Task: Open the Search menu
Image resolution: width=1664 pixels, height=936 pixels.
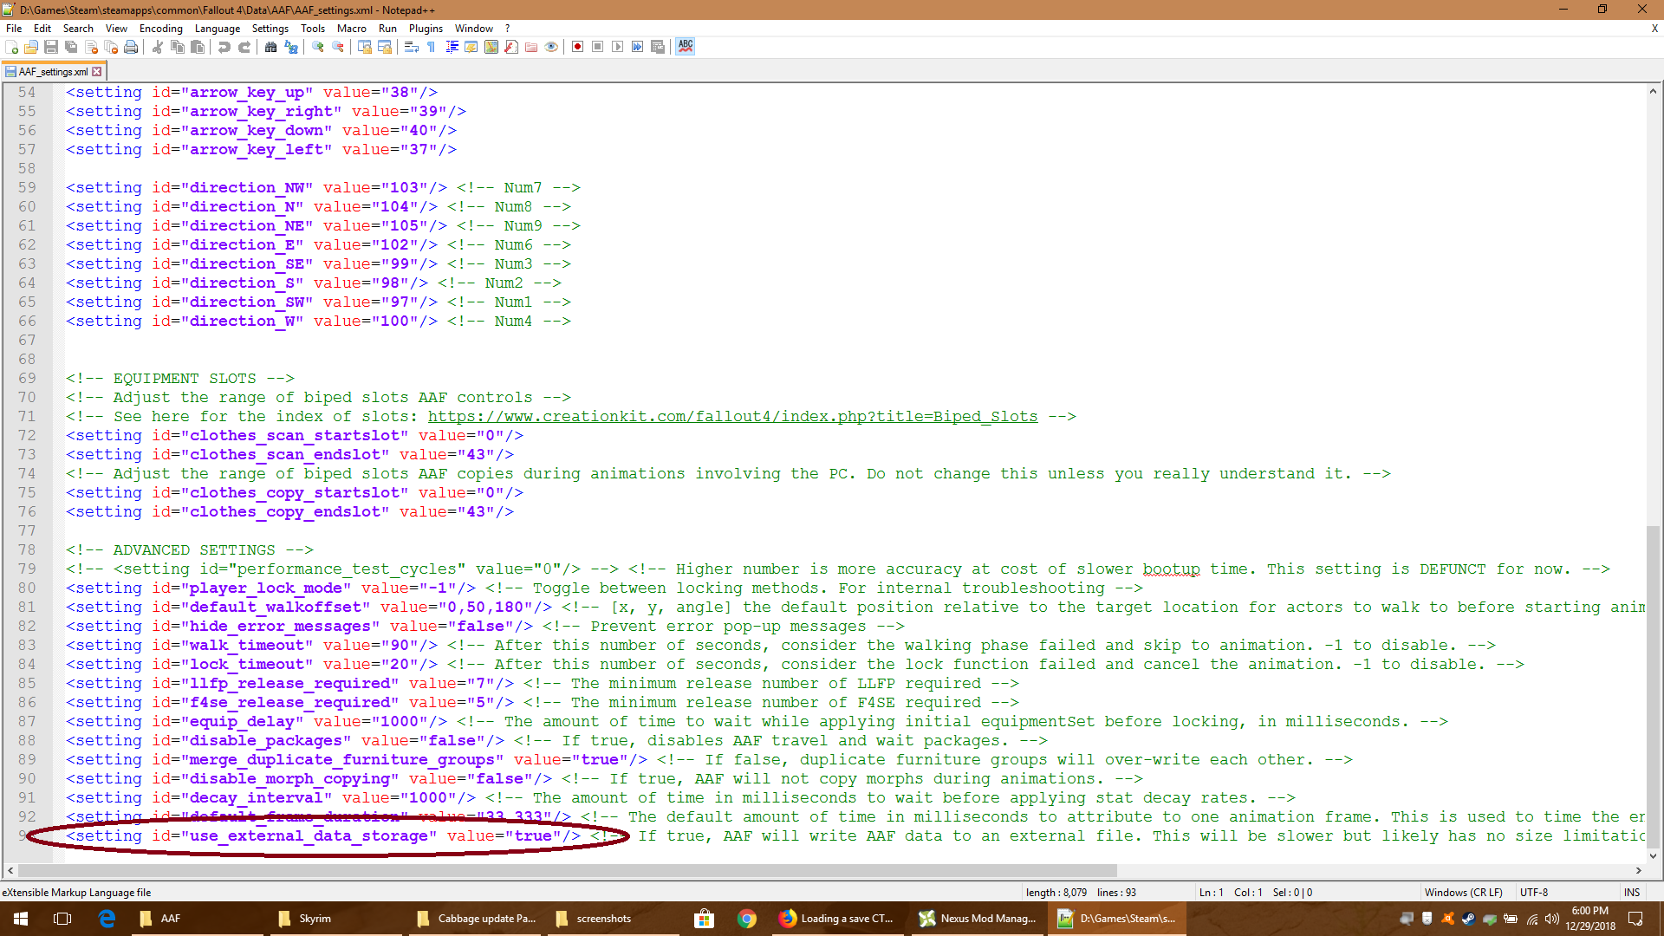Action: (78, 29)
